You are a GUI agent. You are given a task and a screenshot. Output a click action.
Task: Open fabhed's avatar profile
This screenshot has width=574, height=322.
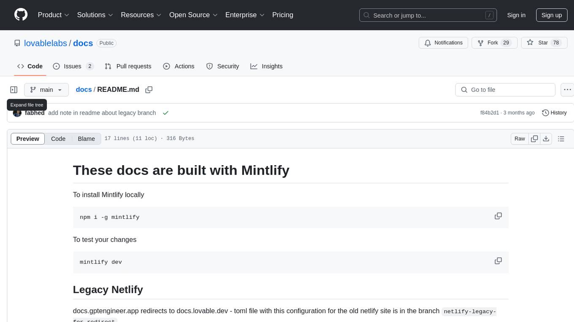pos(17,113)
